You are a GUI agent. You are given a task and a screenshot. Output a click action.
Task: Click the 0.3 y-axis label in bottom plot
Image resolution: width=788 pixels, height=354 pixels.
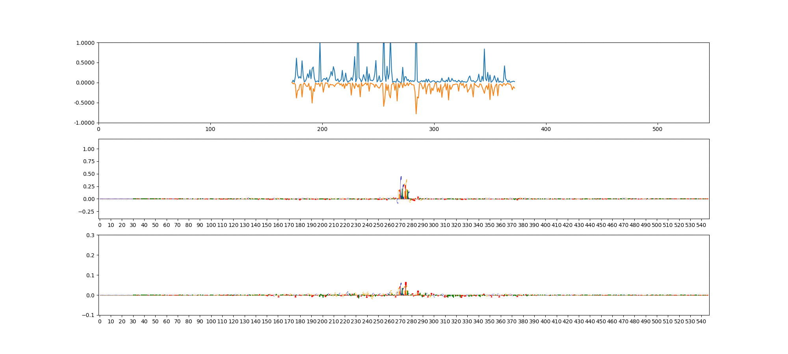click(90, 235)
